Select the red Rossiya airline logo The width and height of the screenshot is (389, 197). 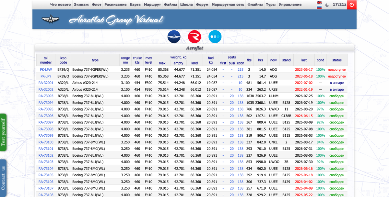click(x=194, y=37)
